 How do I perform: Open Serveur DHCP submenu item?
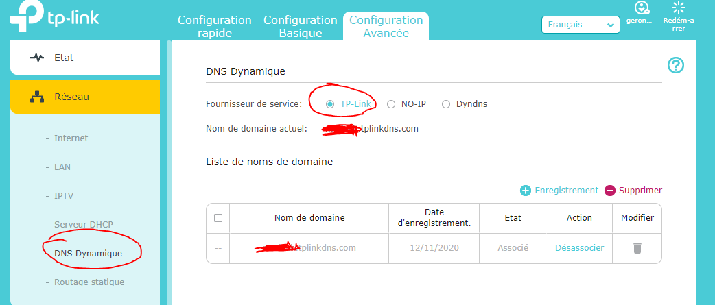84,224
